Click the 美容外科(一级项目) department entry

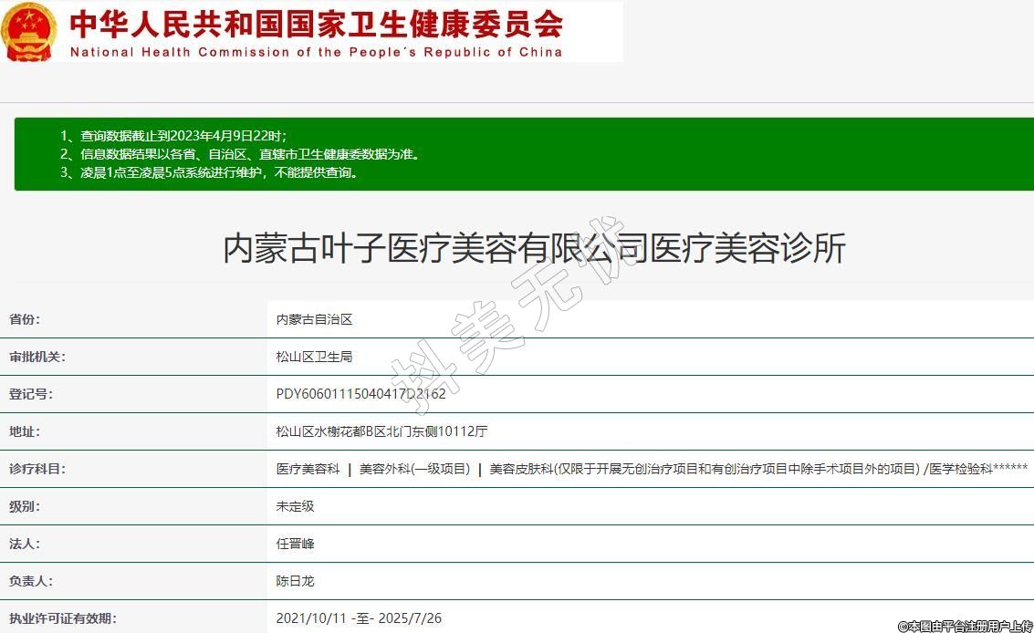pyautogui.click(x=414, y=469)
